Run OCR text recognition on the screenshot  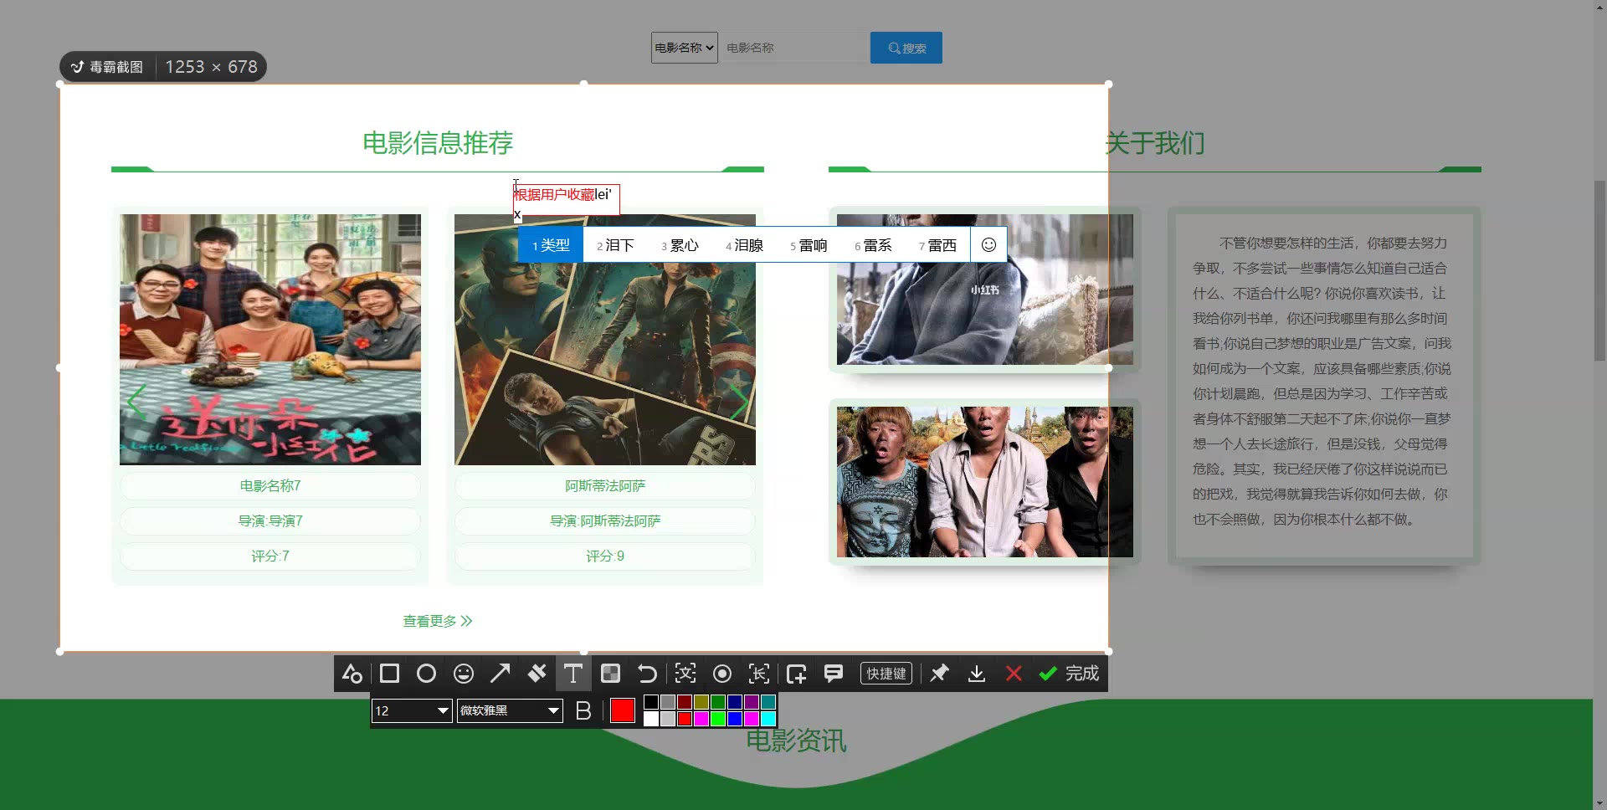point(685,674)
